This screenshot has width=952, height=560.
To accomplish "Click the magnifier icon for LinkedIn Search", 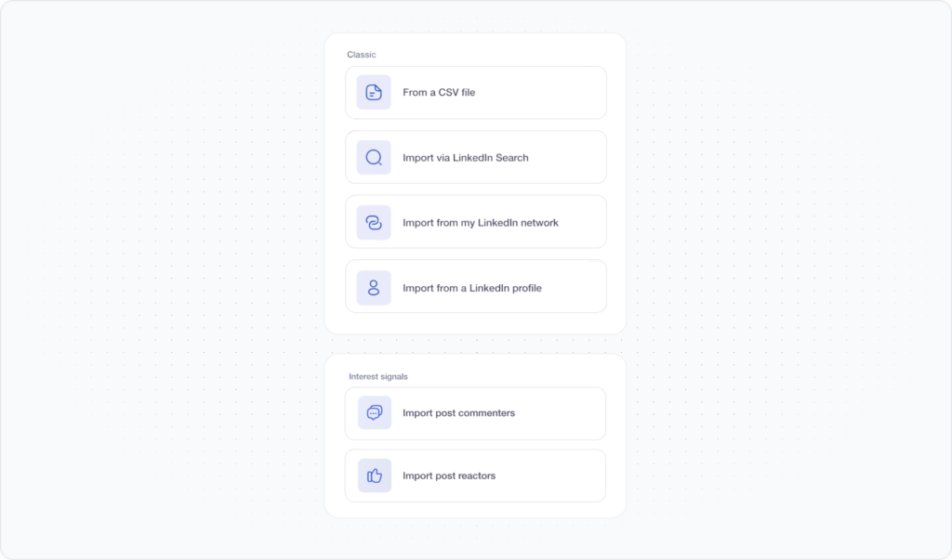I will (x=374, y=158).
